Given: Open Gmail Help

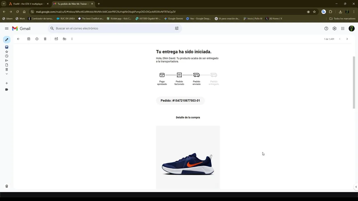Looking at the screenshot, I should tap(326, 28).
